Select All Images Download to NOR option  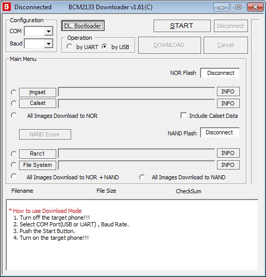[x=13, y=115]
